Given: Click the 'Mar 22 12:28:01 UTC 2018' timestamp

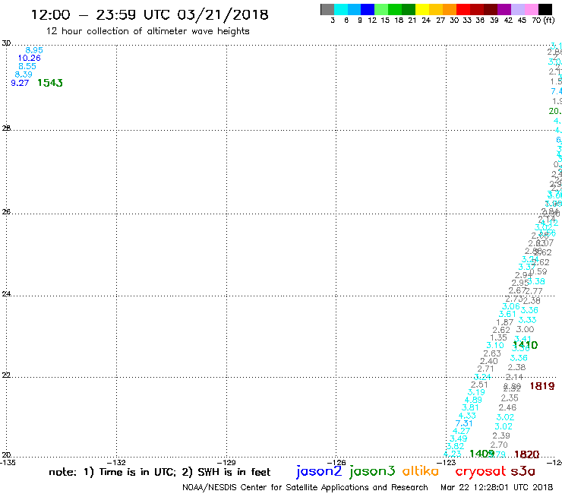Looking at the screenshot, I should click(x=497, y=487).
